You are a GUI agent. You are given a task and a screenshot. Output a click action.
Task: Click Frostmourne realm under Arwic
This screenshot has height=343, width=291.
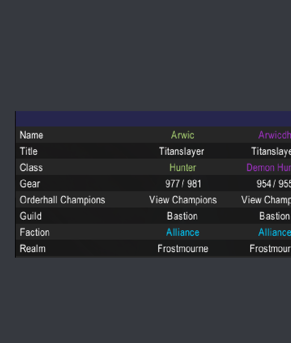point(183,249)
